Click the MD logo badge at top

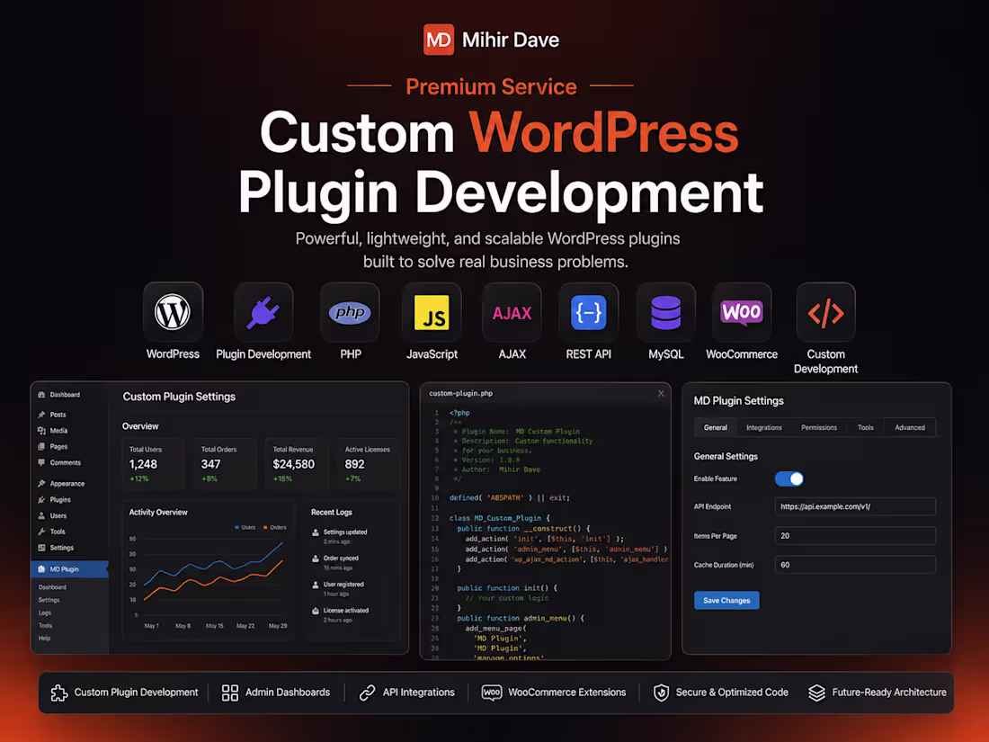[439, 40]
